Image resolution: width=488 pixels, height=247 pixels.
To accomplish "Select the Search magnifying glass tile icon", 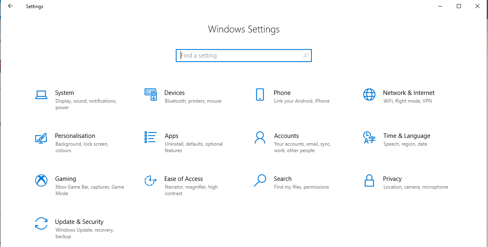I will tap(260, 180).
